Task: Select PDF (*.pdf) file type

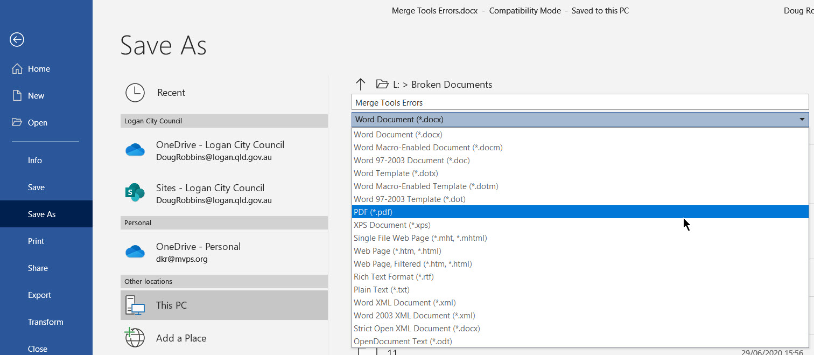Action: pyautogui.click(x=580, y=212)
